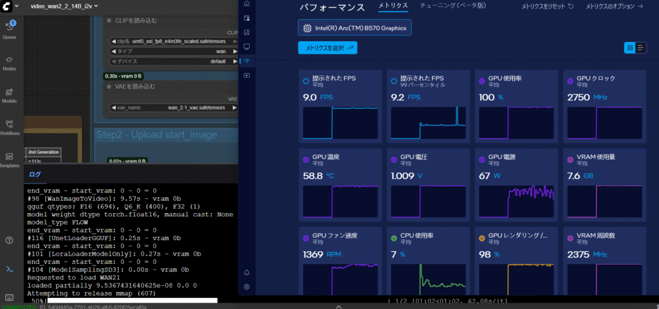
Task: Select Intel(R) Arc(TM) B570 Graphics device button
Action: [x=355, y=28]
